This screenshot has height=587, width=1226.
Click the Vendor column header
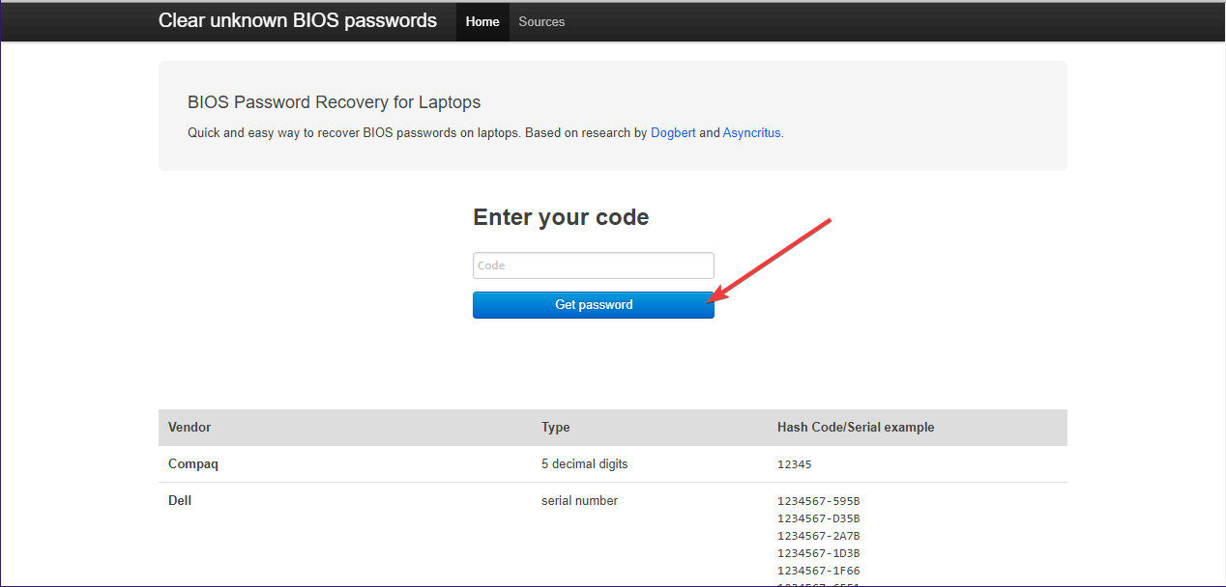pos(190,427)
